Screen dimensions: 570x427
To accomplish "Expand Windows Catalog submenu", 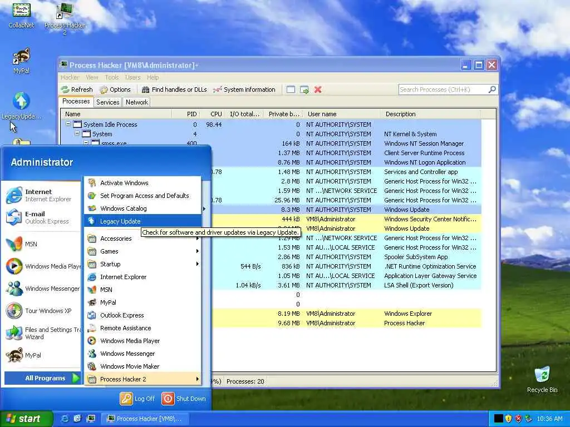I will pos(143,208).
